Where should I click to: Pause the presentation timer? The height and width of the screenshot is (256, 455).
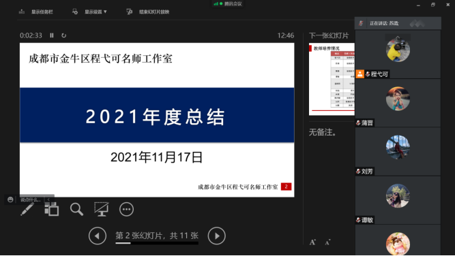coord(52,35)
